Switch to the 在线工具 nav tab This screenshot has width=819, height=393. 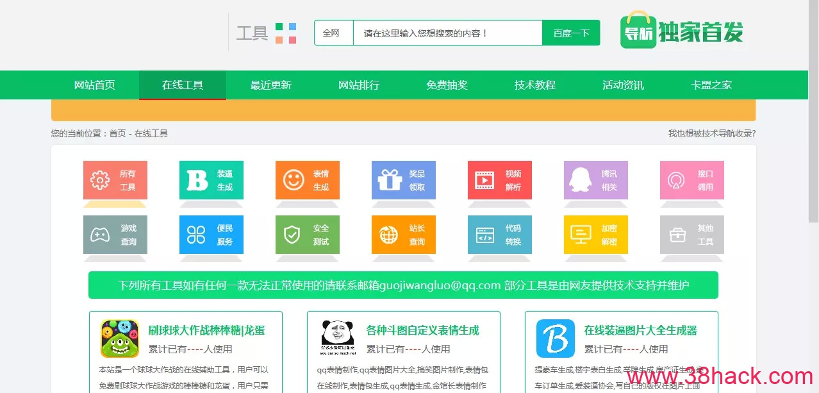point(182,85)
